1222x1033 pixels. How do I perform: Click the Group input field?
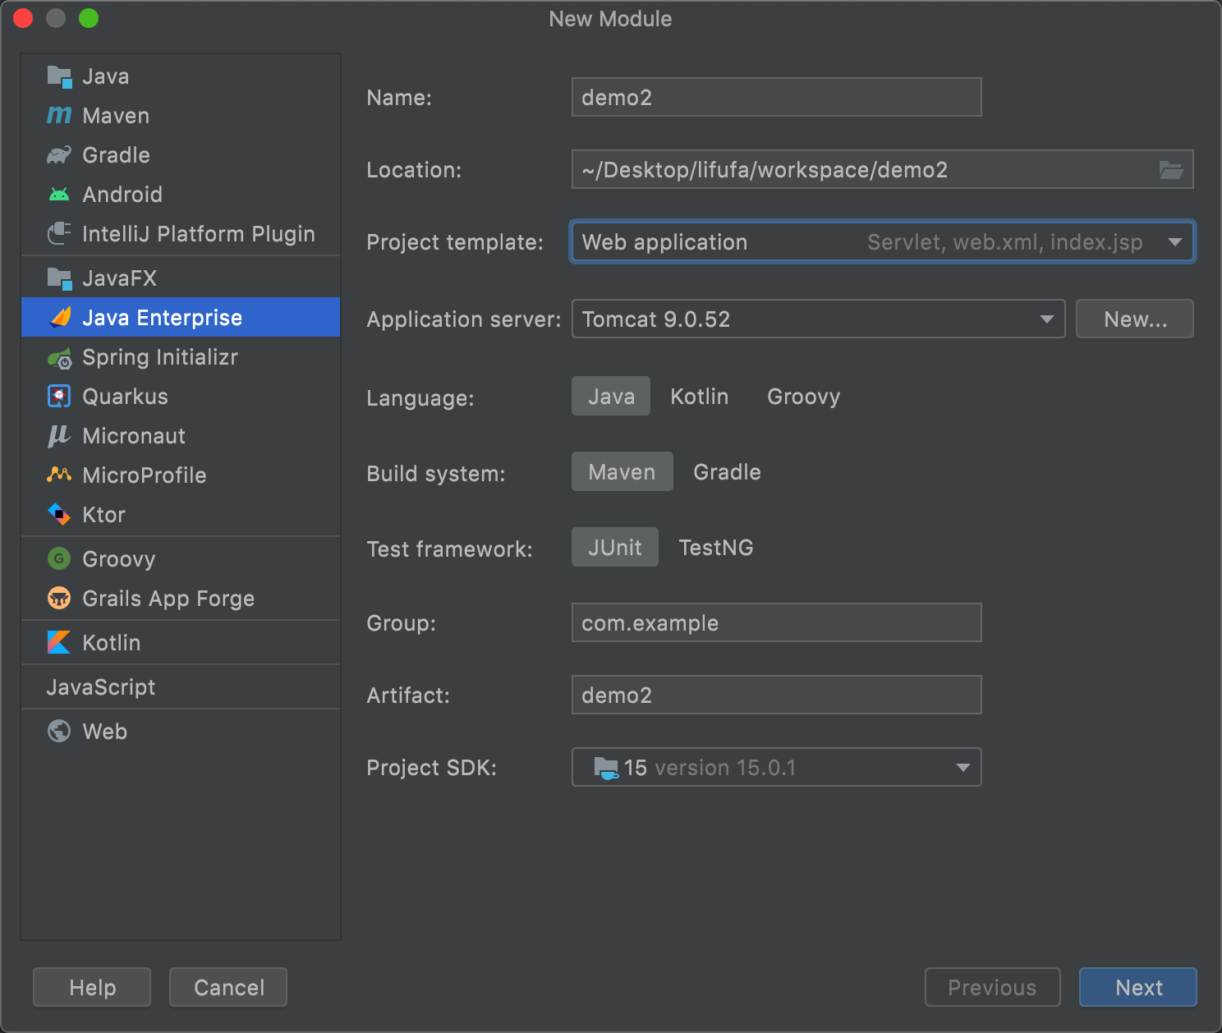(x=777, y=622)
